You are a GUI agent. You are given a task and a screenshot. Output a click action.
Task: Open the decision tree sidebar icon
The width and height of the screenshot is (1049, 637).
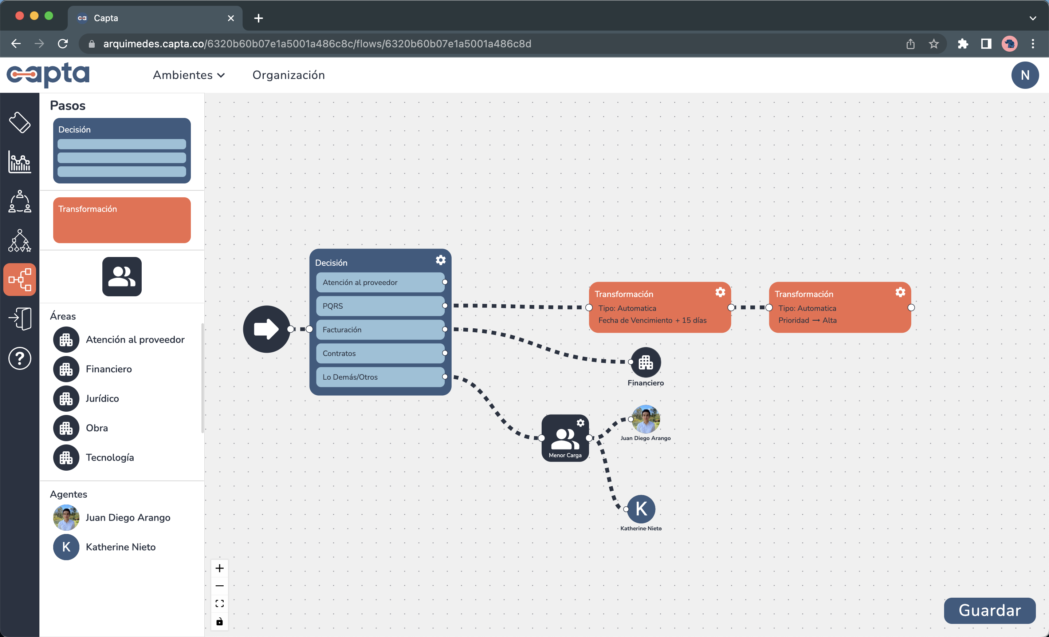(20, 241)
